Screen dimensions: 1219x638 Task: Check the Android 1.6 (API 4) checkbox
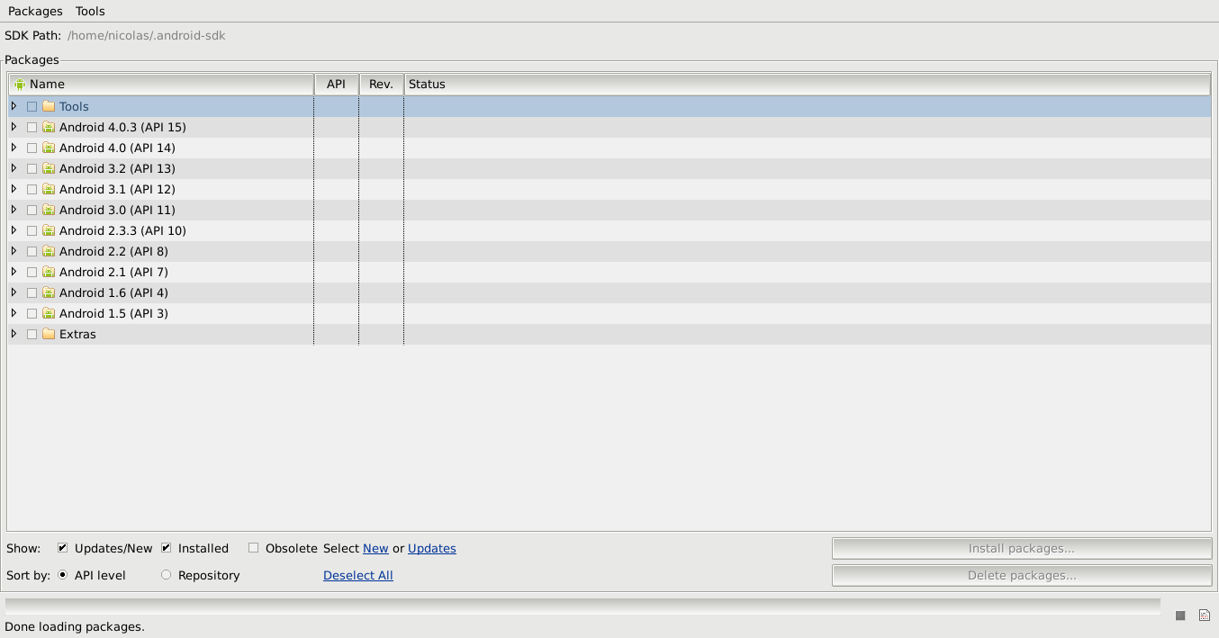click(x=32, y=292)
